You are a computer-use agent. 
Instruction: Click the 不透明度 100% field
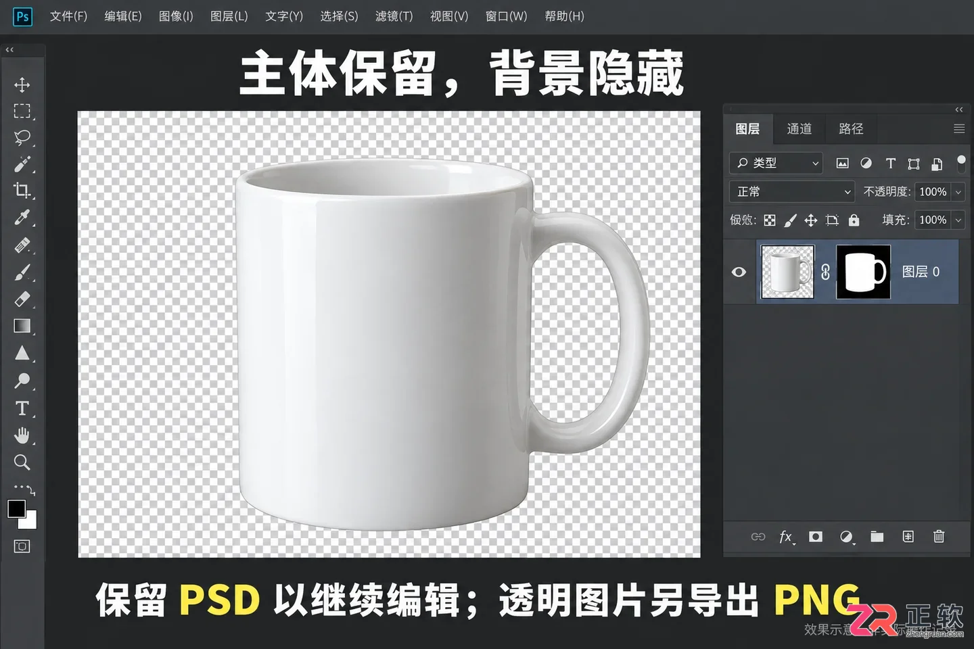click(x=933, y=192)
